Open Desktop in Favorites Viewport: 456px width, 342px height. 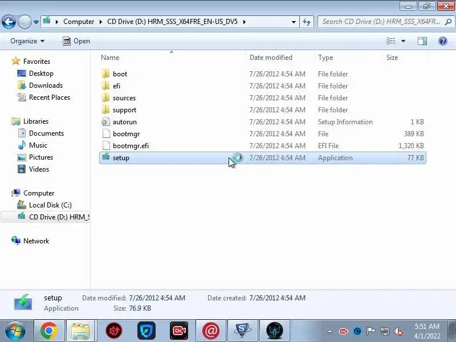click(x=35, y=74)
